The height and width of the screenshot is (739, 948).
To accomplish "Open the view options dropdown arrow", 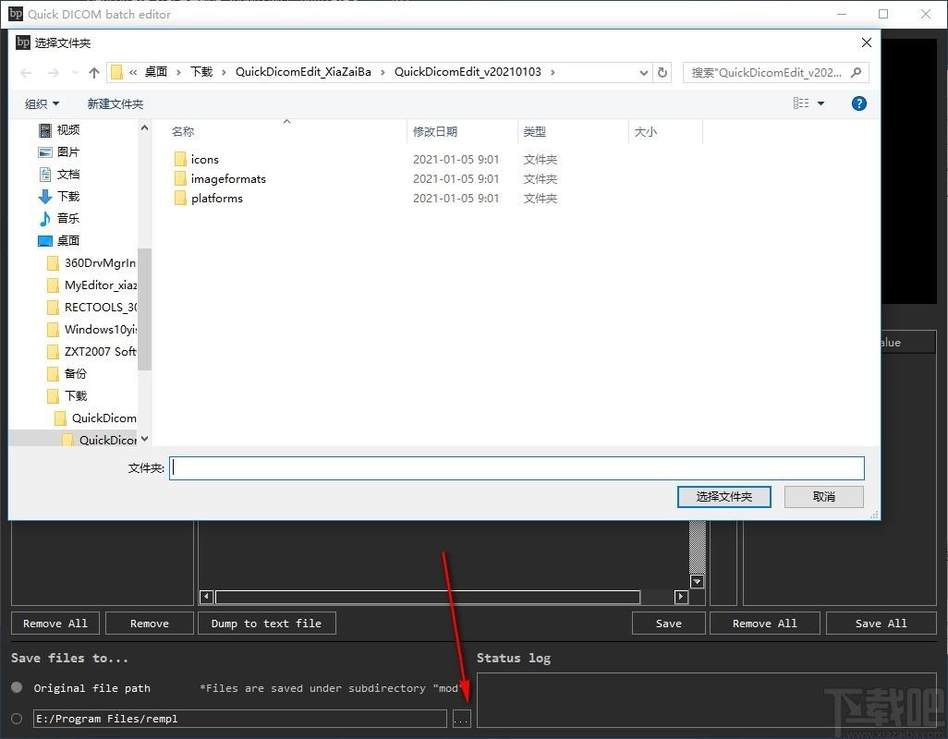I will tap(821, 103).
